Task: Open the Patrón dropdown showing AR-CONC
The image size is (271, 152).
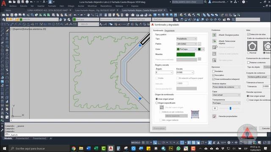Action: [186, 44]
